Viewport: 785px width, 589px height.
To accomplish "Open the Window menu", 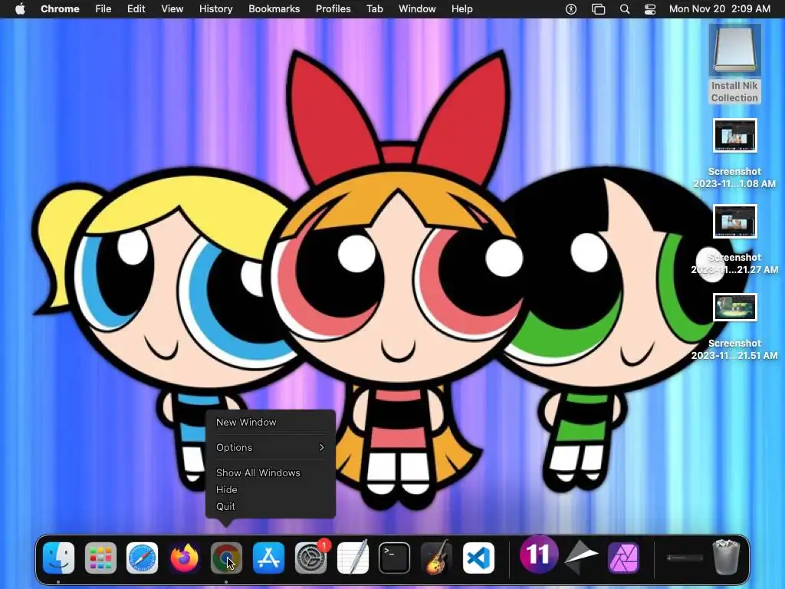I will coord(417,9).
